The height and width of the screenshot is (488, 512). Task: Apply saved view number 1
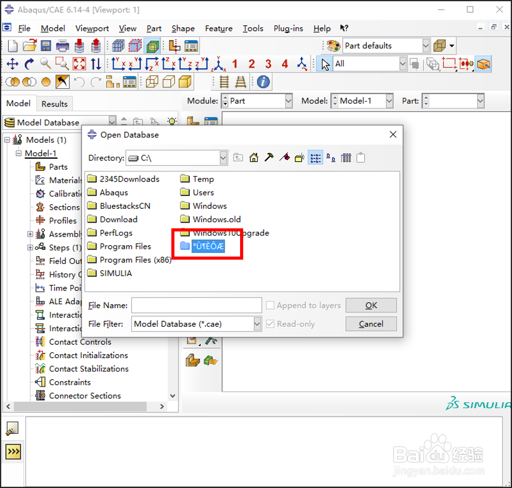pos(235,64)
